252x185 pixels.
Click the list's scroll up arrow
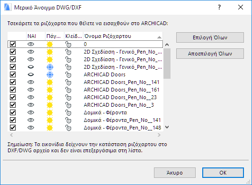click(x=167, y=45)
